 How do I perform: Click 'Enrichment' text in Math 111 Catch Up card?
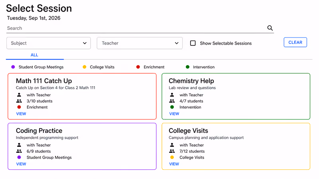click(x=37, y=107)
